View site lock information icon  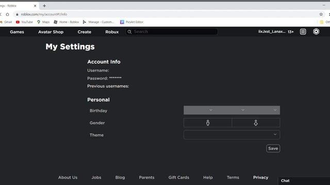[x=17, y=14]
